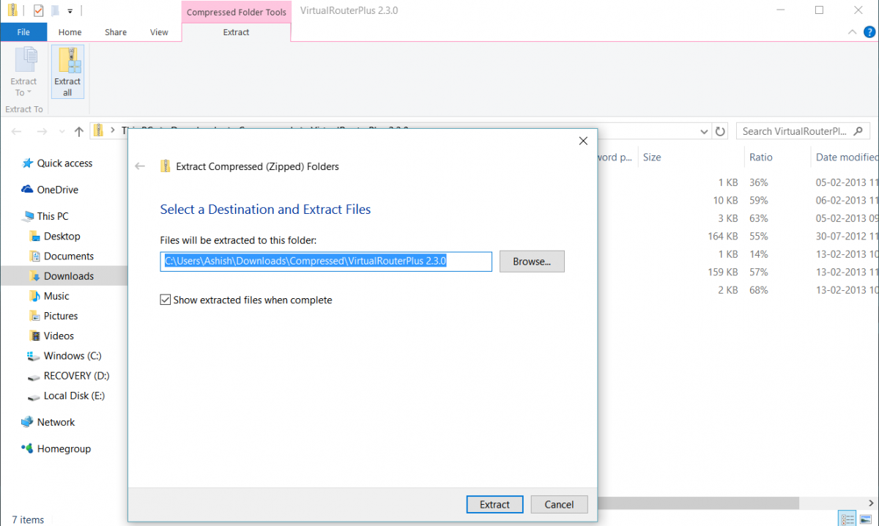The width and height of the screenshot is (879, 526).
Task: Click the 14% ratio cell
Action: coord(758,254)
